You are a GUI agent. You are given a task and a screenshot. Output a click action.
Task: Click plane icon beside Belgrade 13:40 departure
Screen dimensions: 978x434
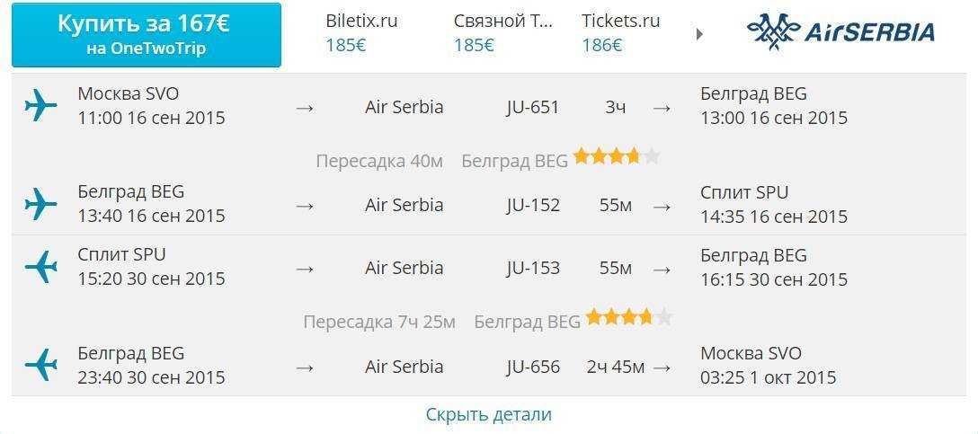(x=40, y=203)
